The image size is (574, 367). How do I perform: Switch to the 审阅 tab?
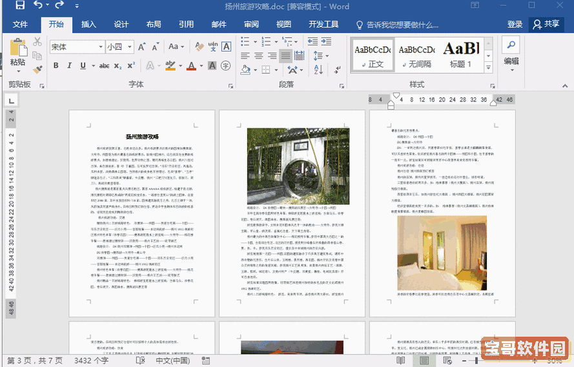coord(252,25)
